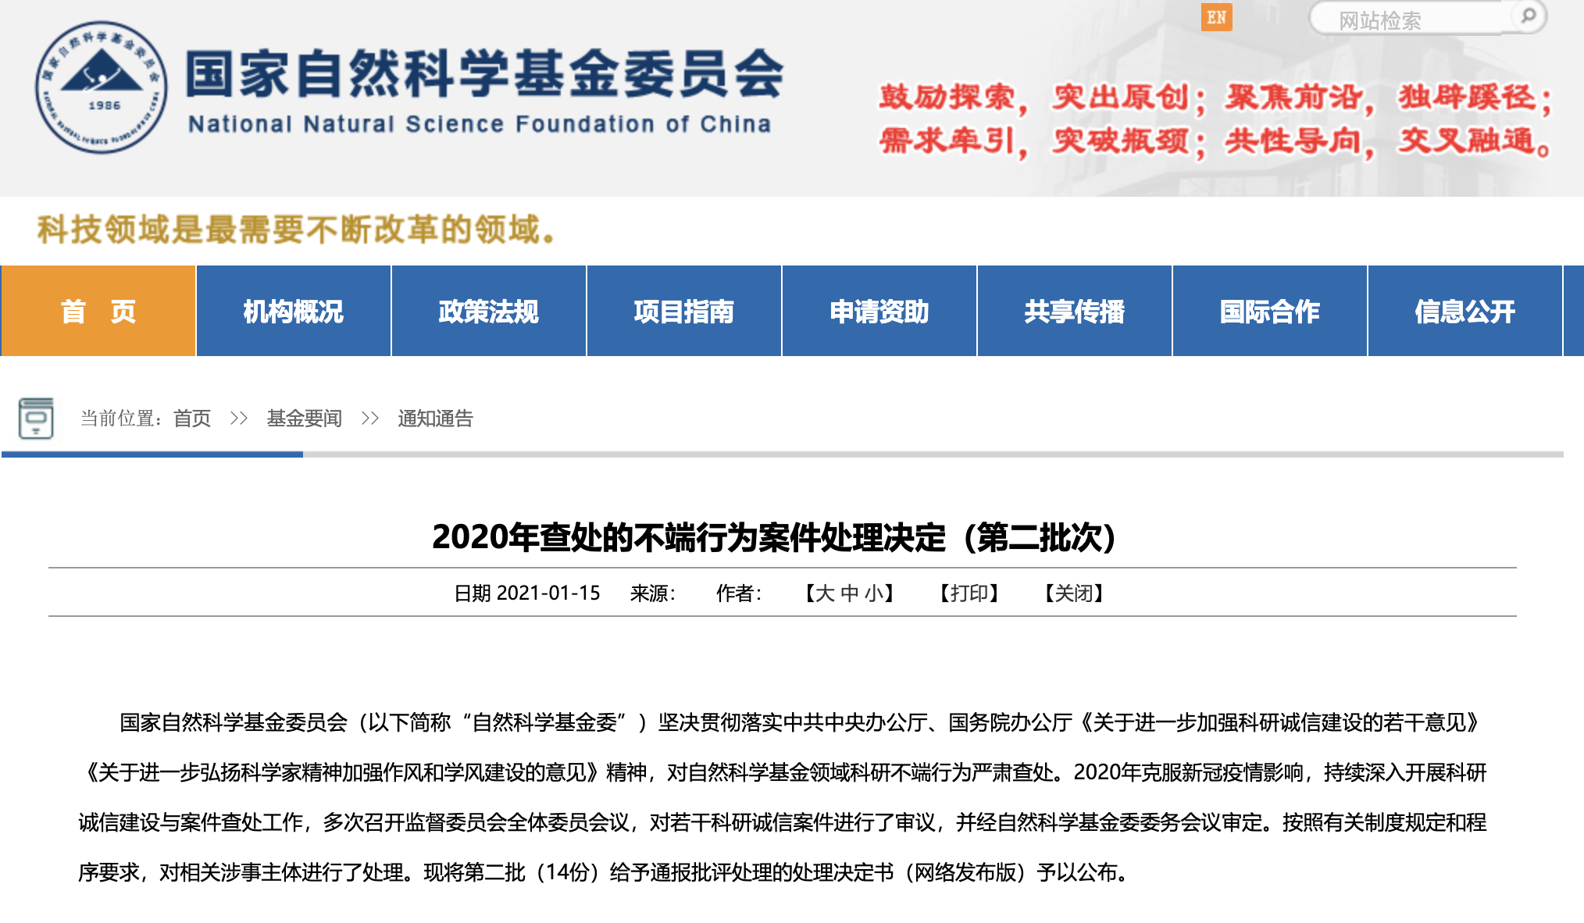Click the 国家自然科学基金委员会 title banner

click(x=484, y=74)
